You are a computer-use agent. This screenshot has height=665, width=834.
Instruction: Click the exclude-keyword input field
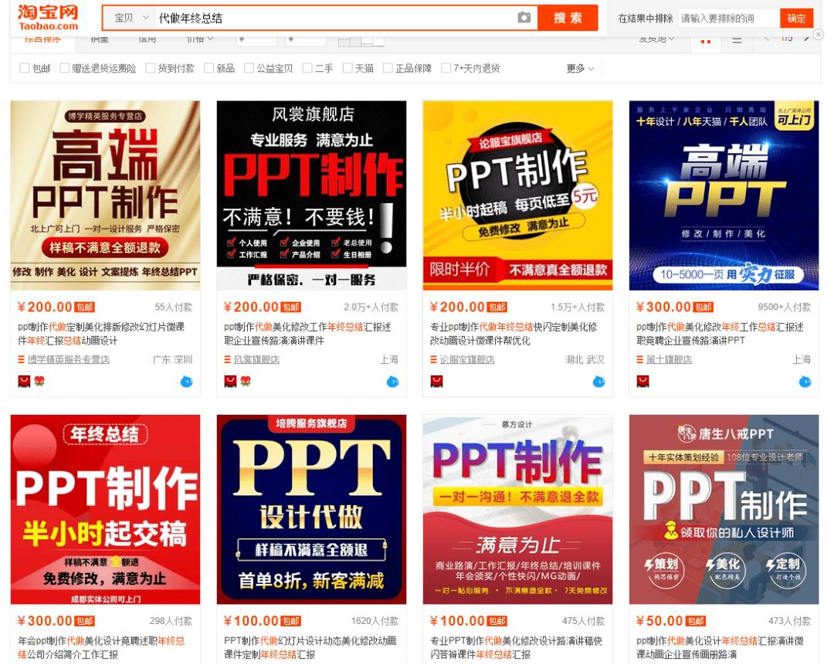tap(728, 18)
